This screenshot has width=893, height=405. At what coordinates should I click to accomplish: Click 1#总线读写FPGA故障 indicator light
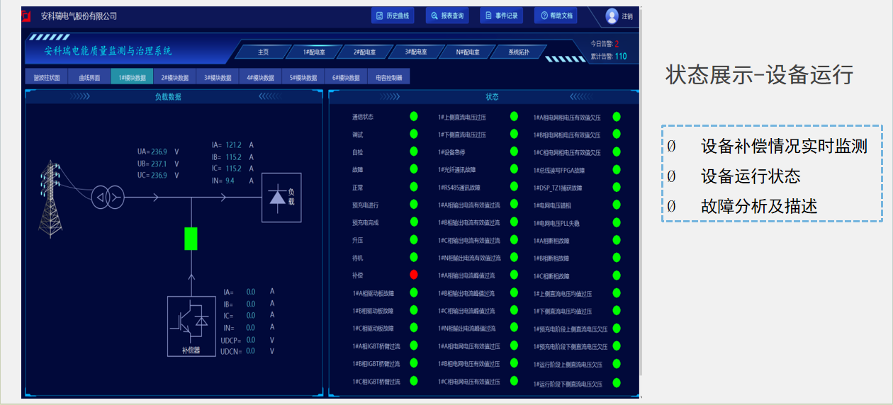pyautogui.click(x=617, y=170)
